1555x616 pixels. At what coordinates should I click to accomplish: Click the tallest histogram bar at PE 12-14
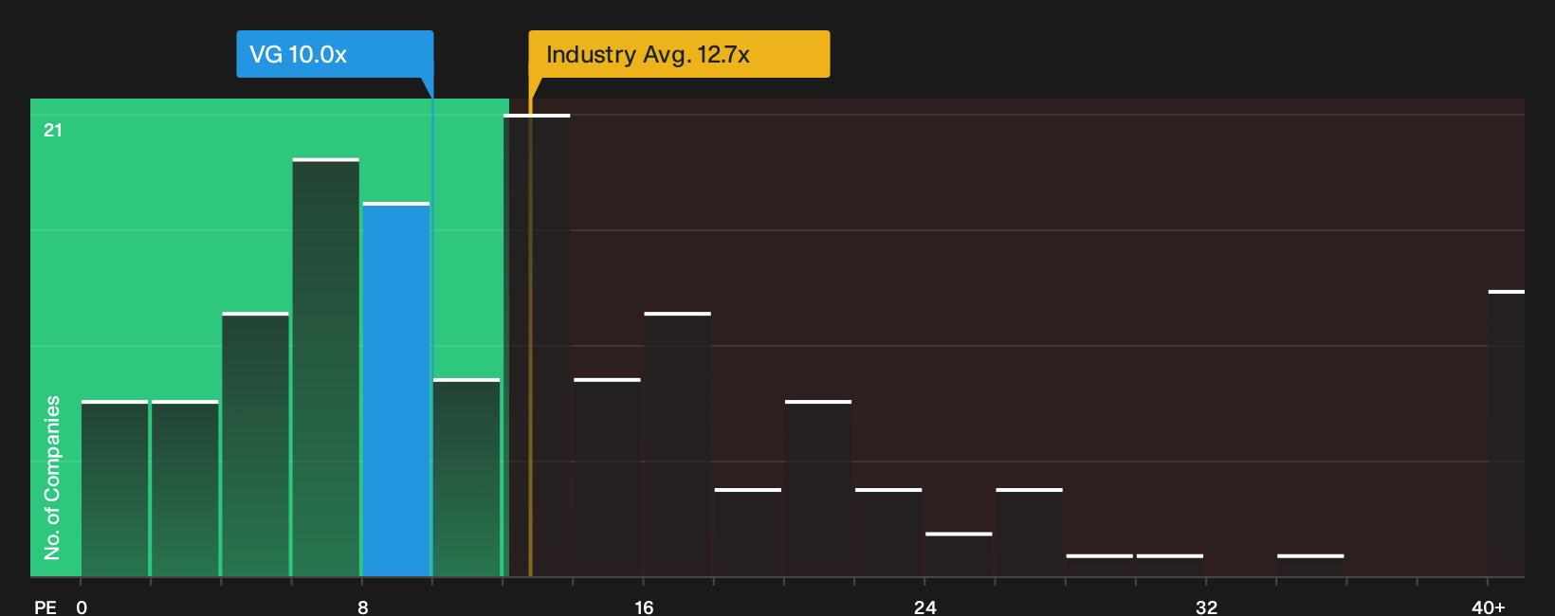click(537, 345)
